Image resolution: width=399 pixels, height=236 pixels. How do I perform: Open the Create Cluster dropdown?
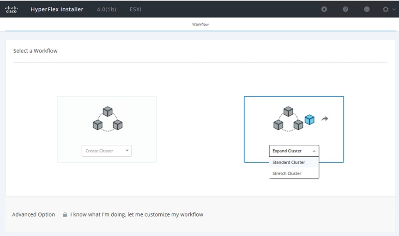(107, 151)
